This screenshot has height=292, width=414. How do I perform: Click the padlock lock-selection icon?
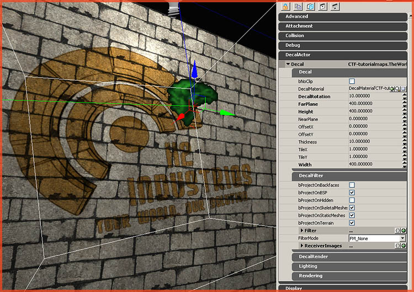(285, 7)
